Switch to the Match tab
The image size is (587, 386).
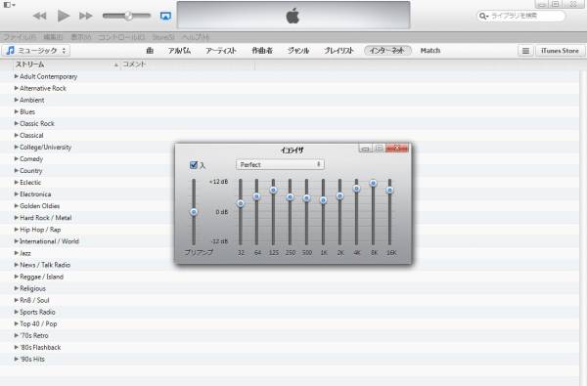430,51
